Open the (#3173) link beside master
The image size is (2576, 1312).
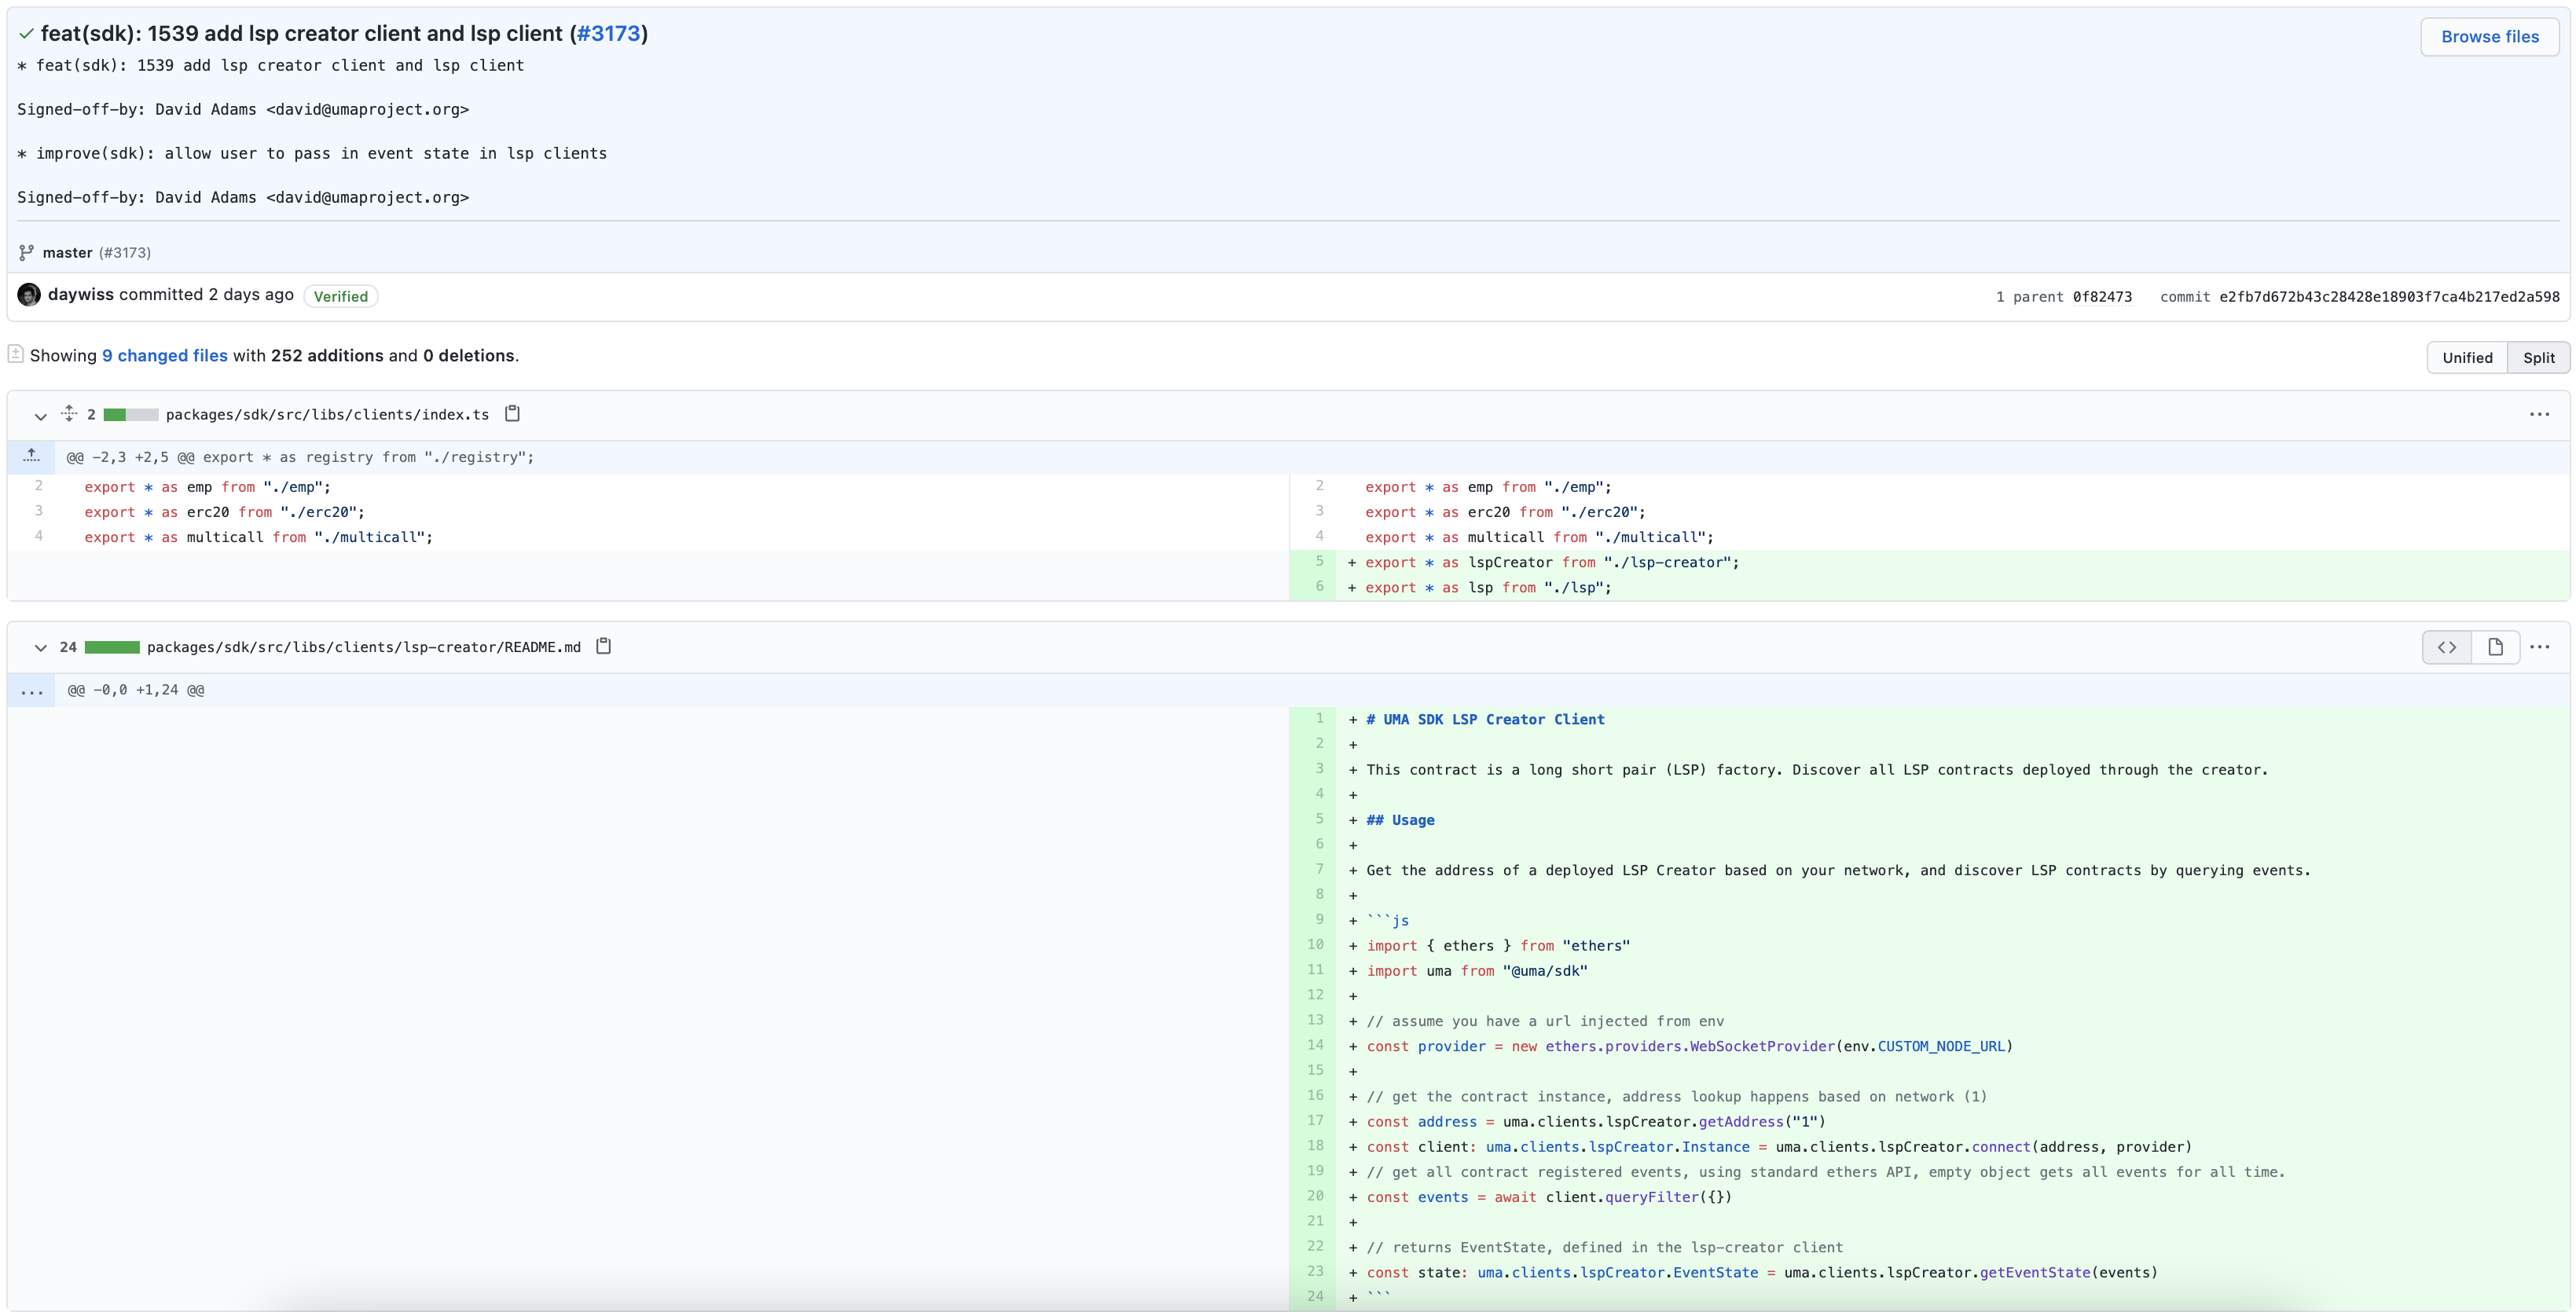[125, 253]
